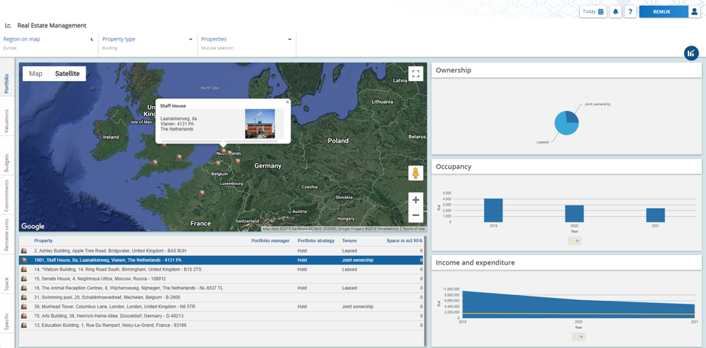Click the Today date button
The height and width of the screenshot is (348, 706).
593,12
